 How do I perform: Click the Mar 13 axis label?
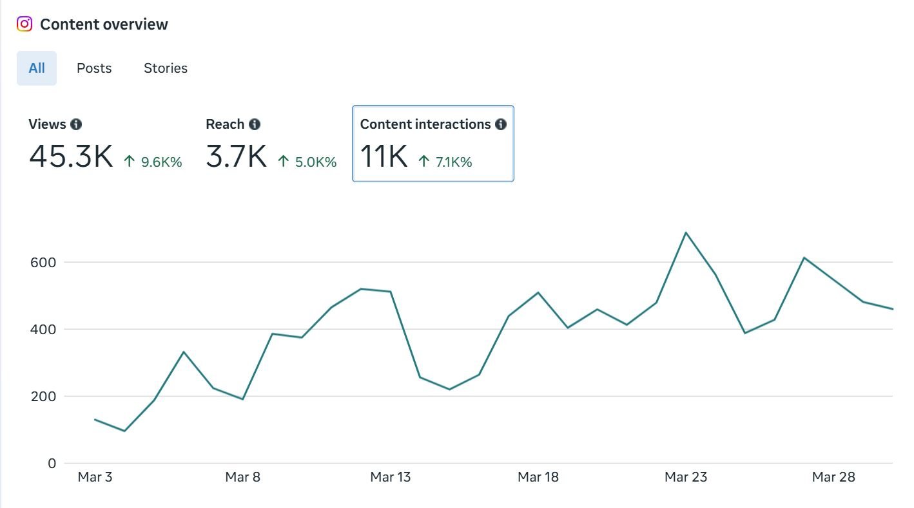pyautogui.click(x=390, y=477)
